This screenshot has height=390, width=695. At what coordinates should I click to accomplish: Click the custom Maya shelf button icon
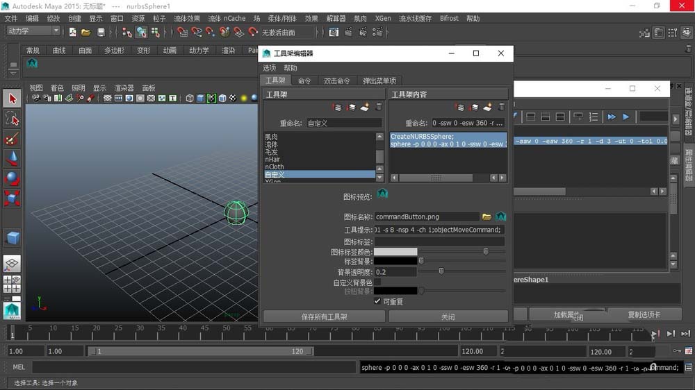pyautogui.click(x=32, y=64)
